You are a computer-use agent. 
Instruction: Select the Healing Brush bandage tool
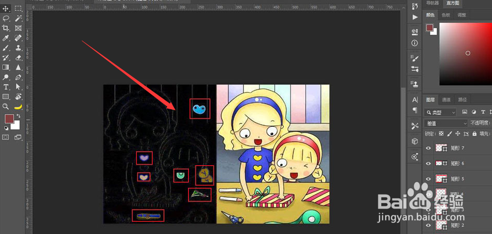coord(18,38)
